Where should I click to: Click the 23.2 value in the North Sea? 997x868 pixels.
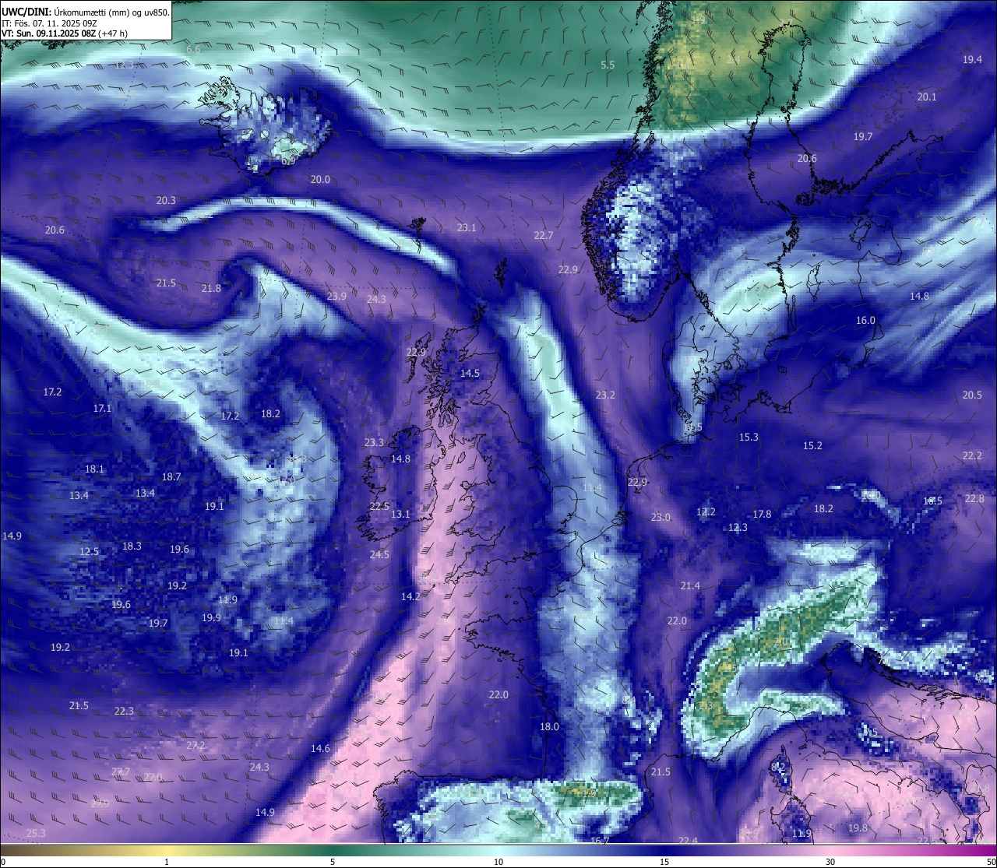(x=605, y=395)
